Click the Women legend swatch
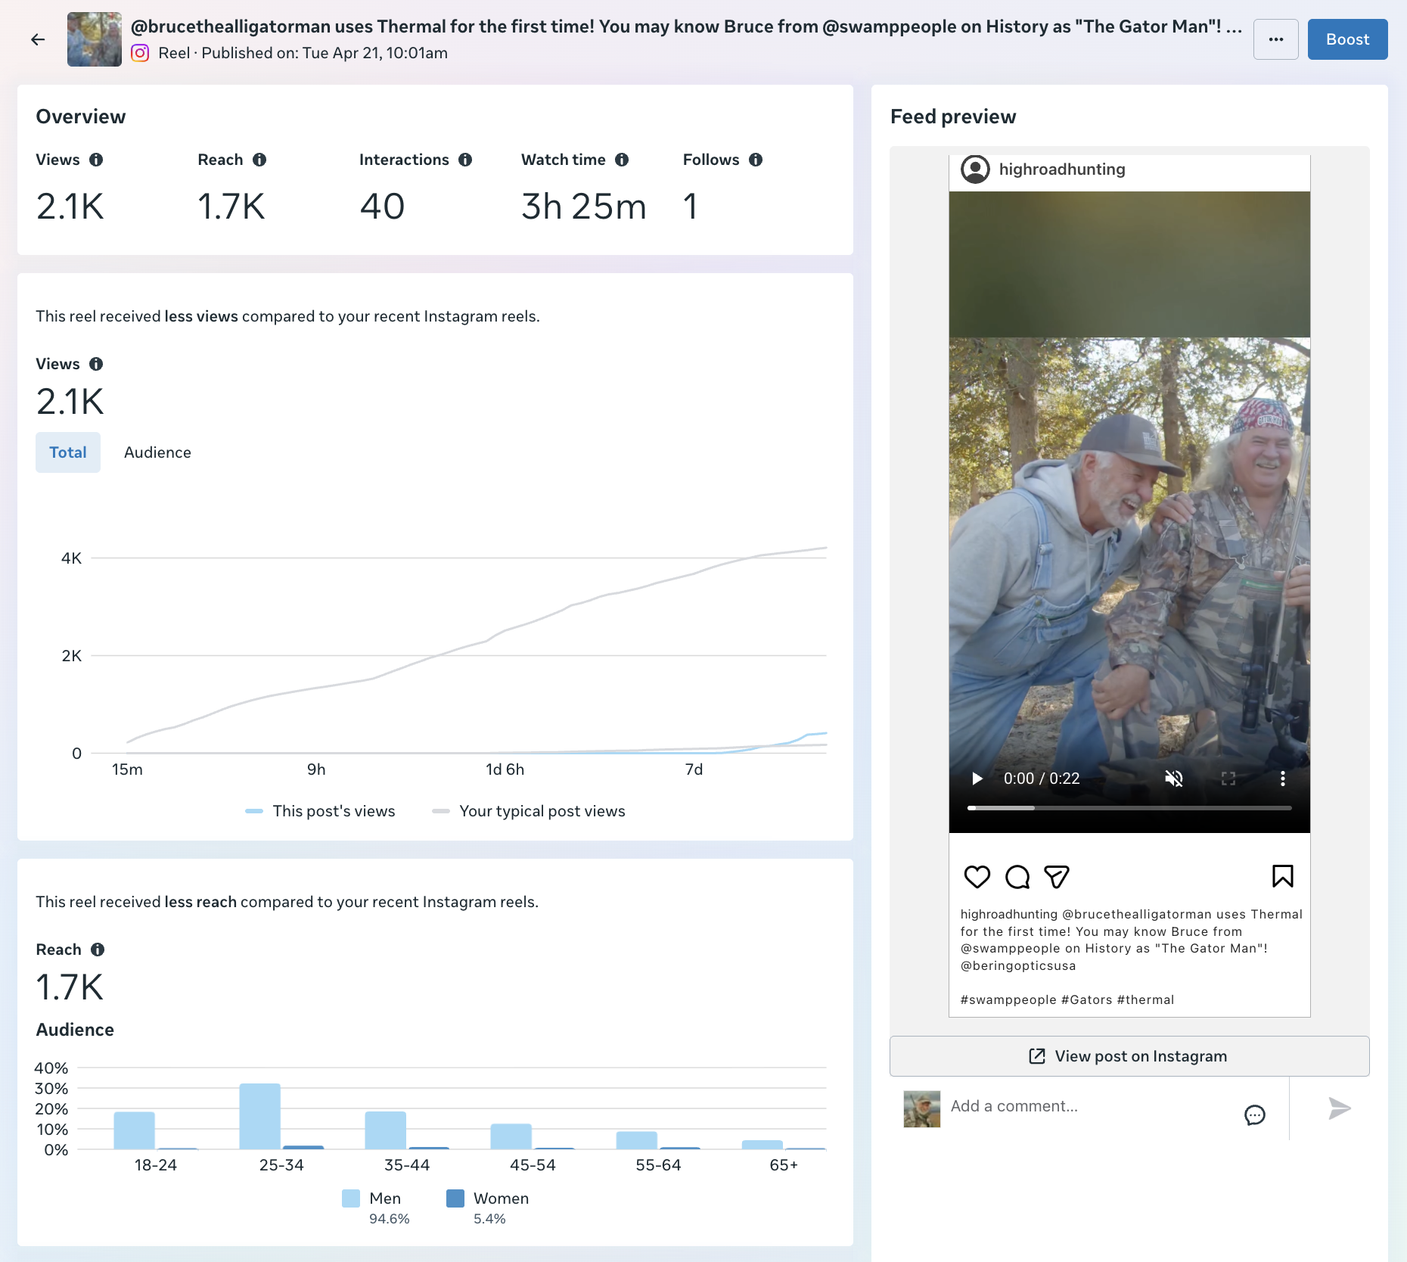This screenshot has width=1407, height=1262. click(x=455, y=1198)
